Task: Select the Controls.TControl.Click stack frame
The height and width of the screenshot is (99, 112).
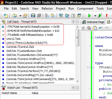Action: click(x=20, y=47)
